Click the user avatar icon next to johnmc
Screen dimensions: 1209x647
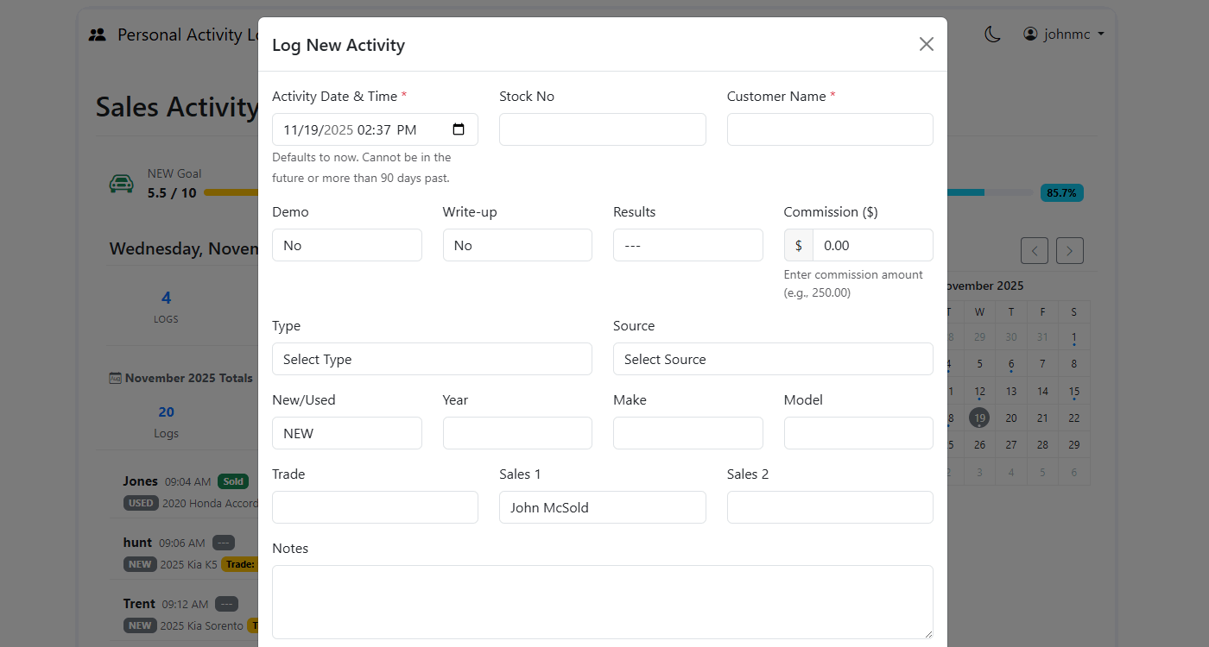[x=1029, y=34]
